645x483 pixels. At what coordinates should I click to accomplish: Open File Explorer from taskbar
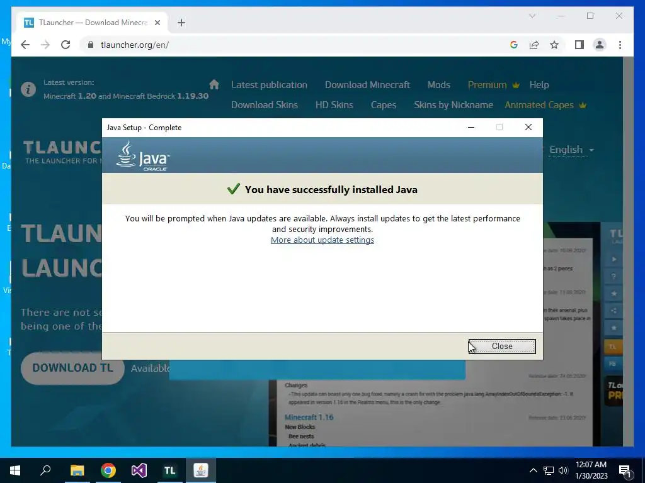tap(77, 470)
